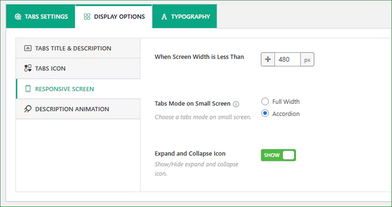Click the When Screen Width is Less Than label
The height and width of the screenshot is (207, 392).
click(199, 57)
